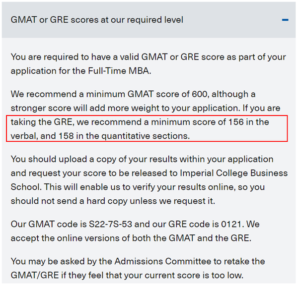
Task: Click the paragraph starting 'You should upload a copy'
Action: (149, 180)
